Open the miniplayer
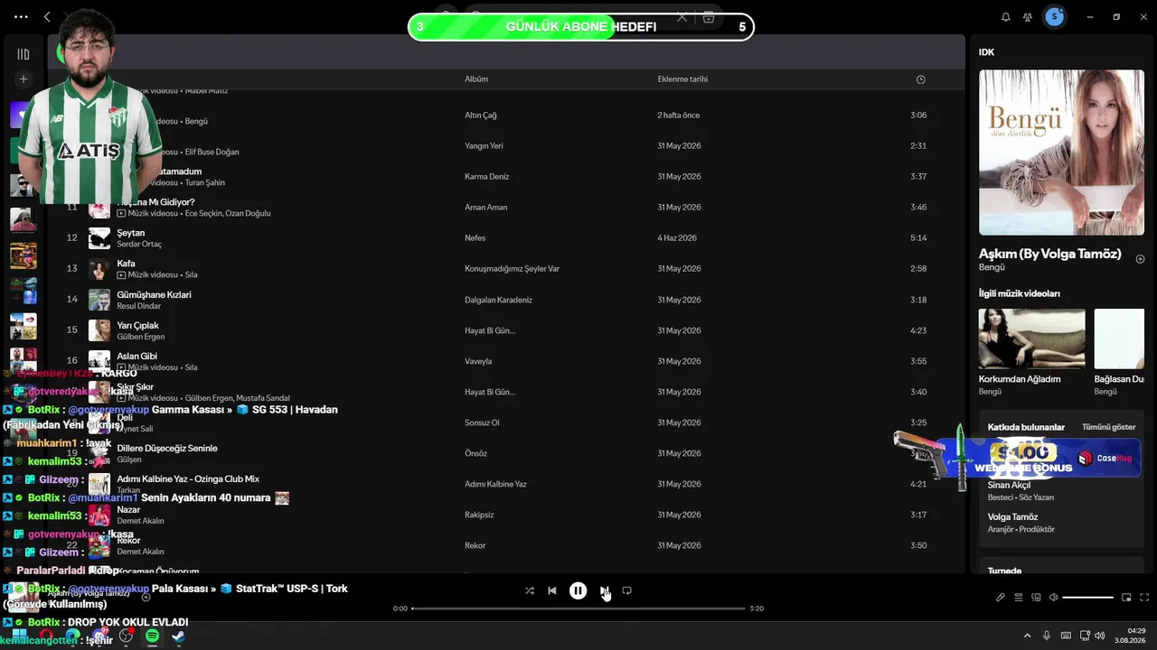This screenshot has width=1157, height=650. [x=1126, y=598]
